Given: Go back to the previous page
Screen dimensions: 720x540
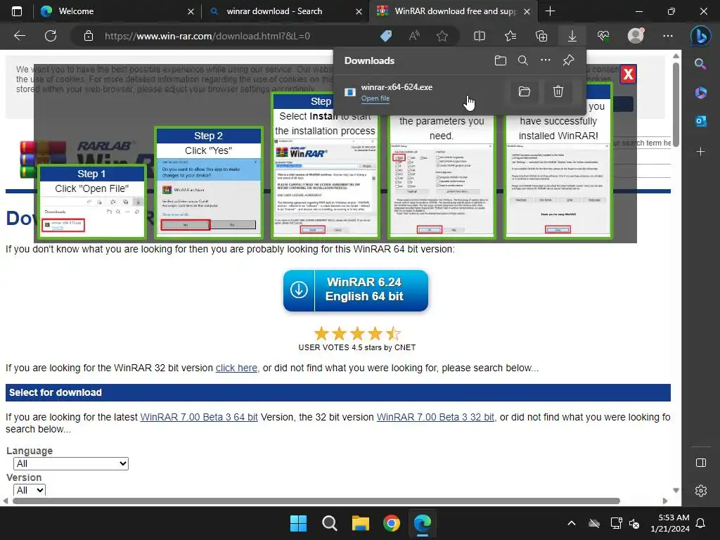Looking at the screenshot, I should (20, 36).
